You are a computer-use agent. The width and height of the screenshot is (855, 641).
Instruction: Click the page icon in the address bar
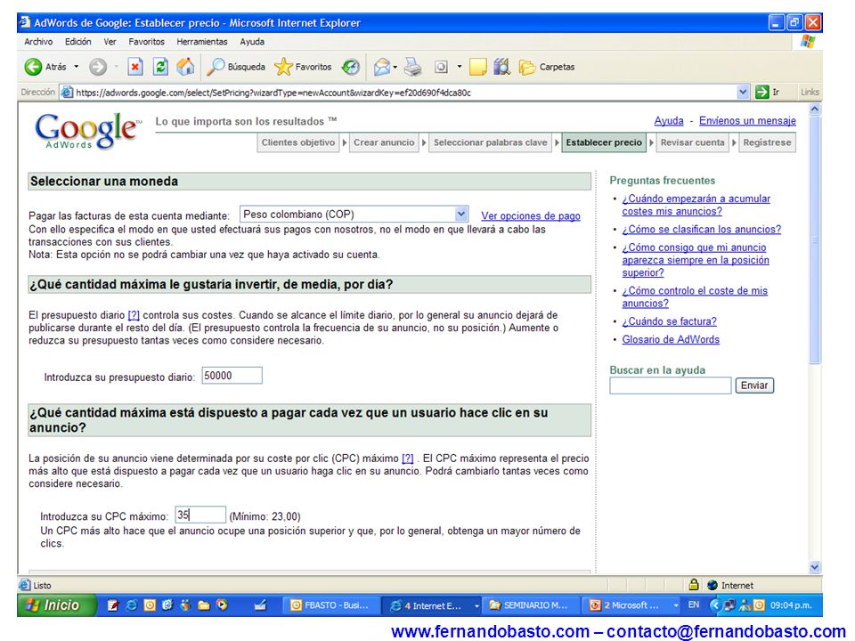[x=67, y=92]
